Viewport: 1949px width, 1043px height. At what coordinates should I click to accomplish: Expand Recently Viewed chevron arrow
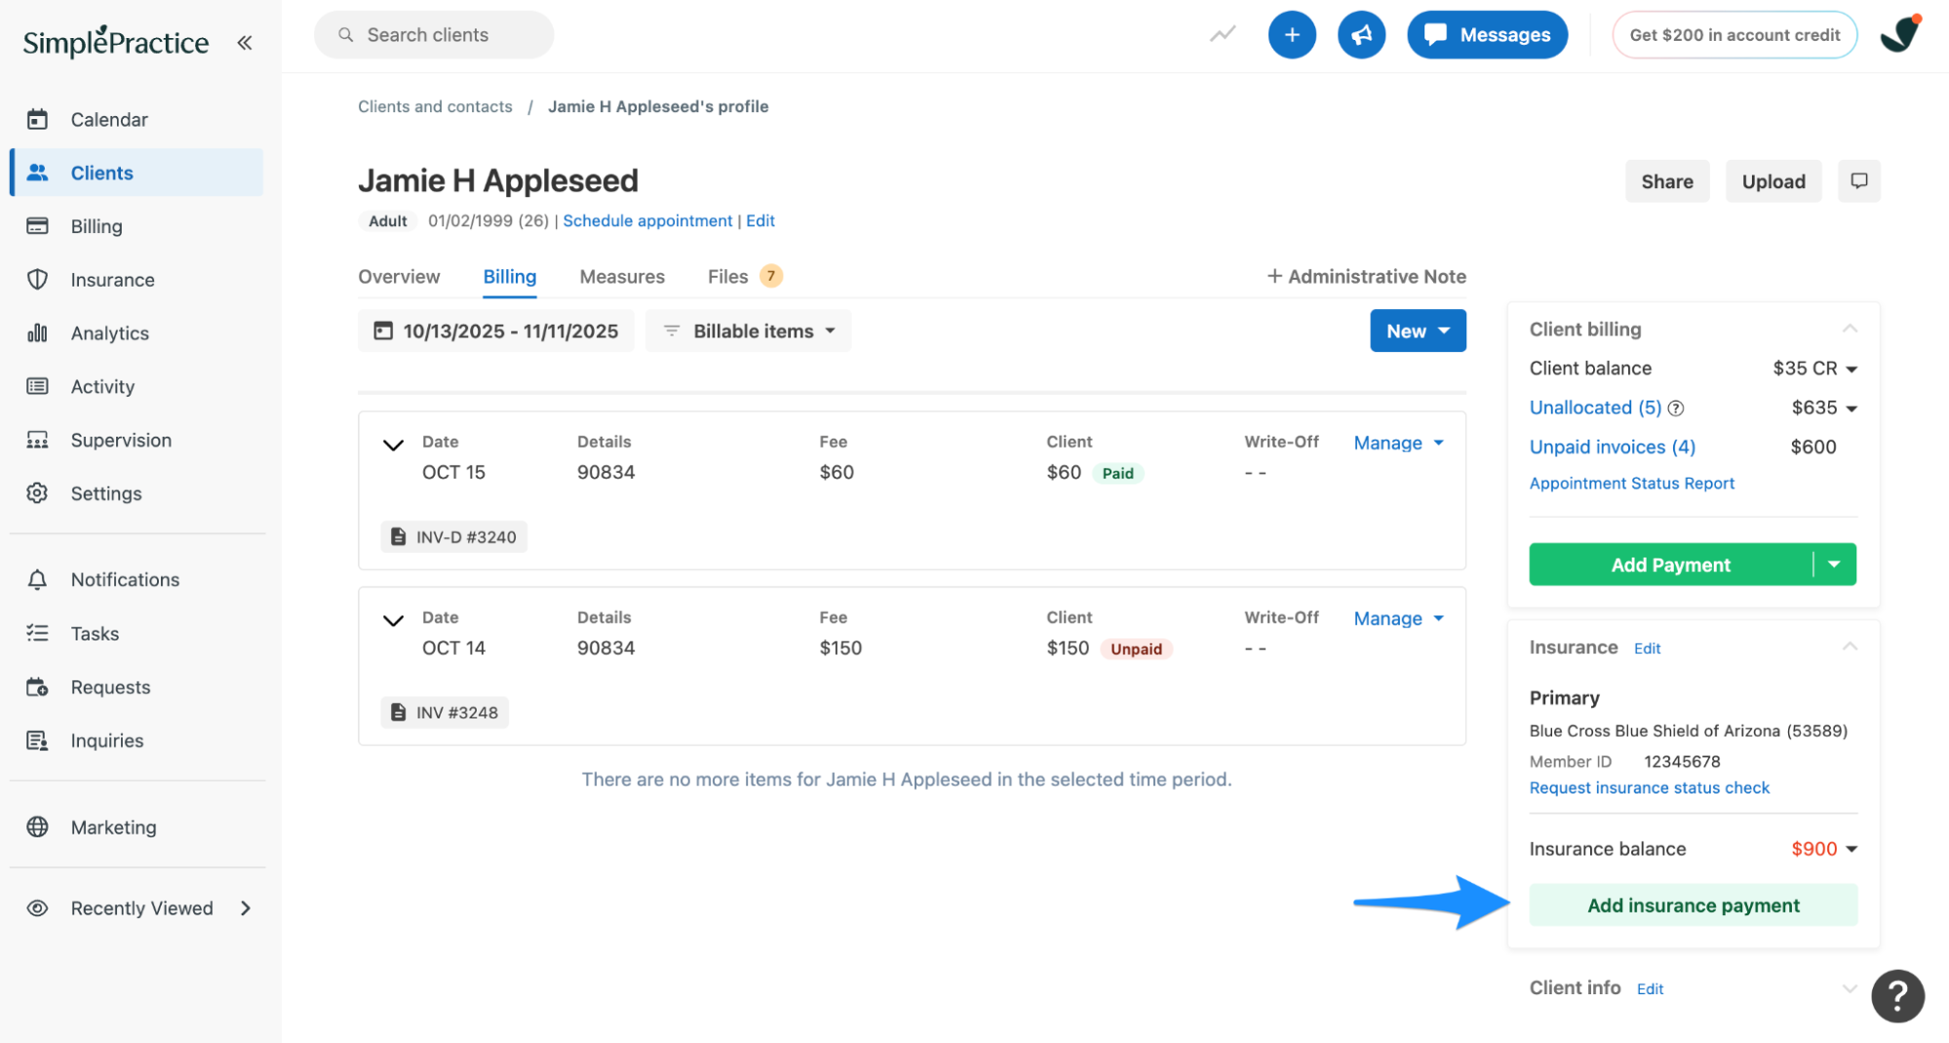(246, 908)
